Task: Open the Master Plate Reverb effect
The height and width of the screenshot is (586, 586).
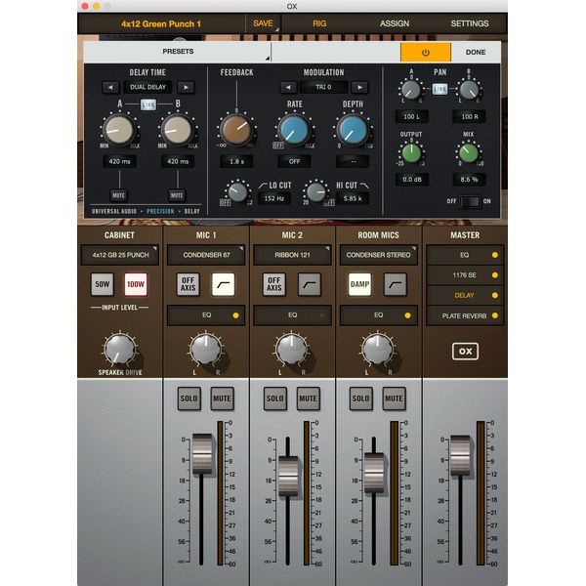Action: click(x=465, y=315)
